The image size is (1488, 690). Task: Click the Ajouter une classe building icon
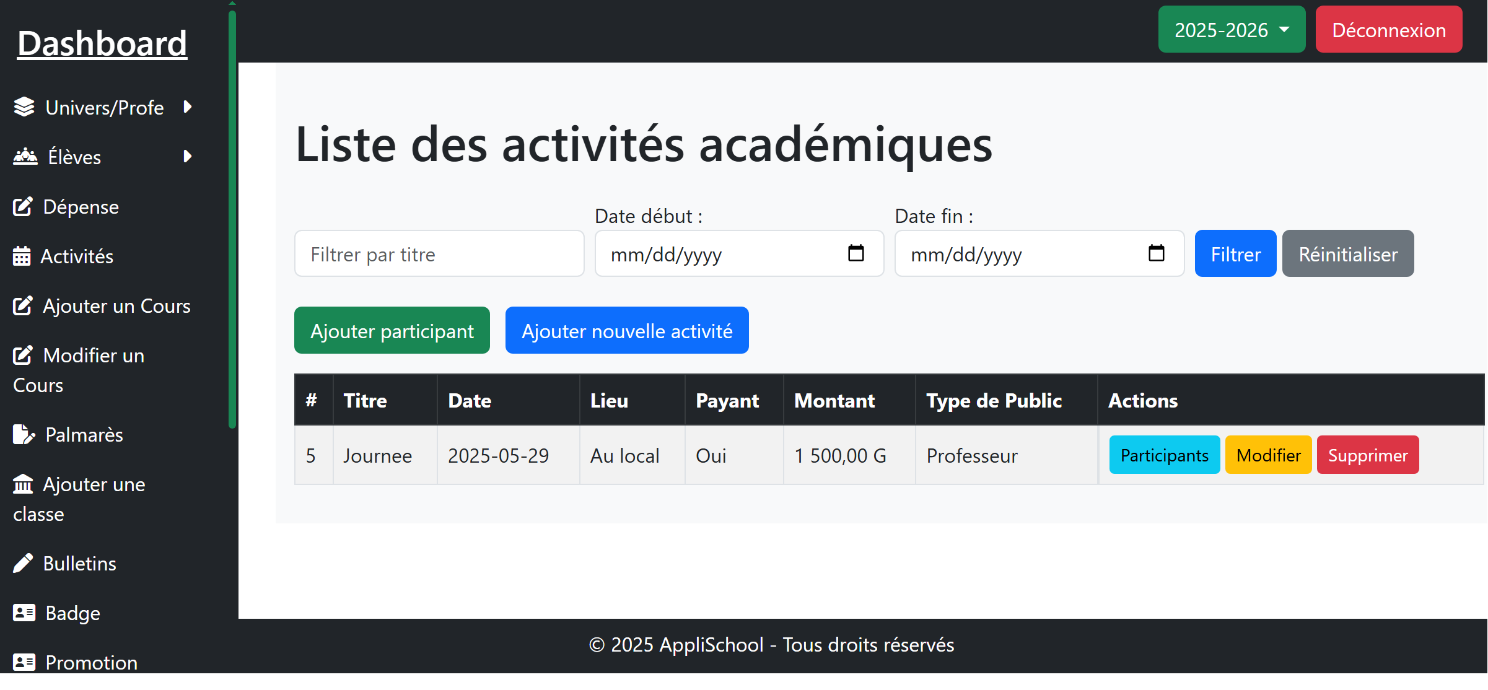coord(23,484)
